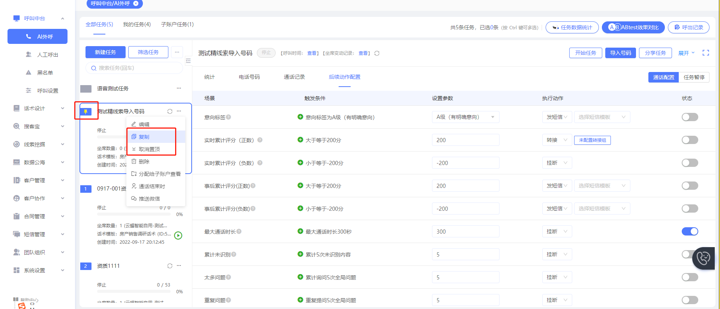Click the plus icon for 最大通话时长300秒
The width and height of the screenshot is (720, 309).
tap(300, 231)
